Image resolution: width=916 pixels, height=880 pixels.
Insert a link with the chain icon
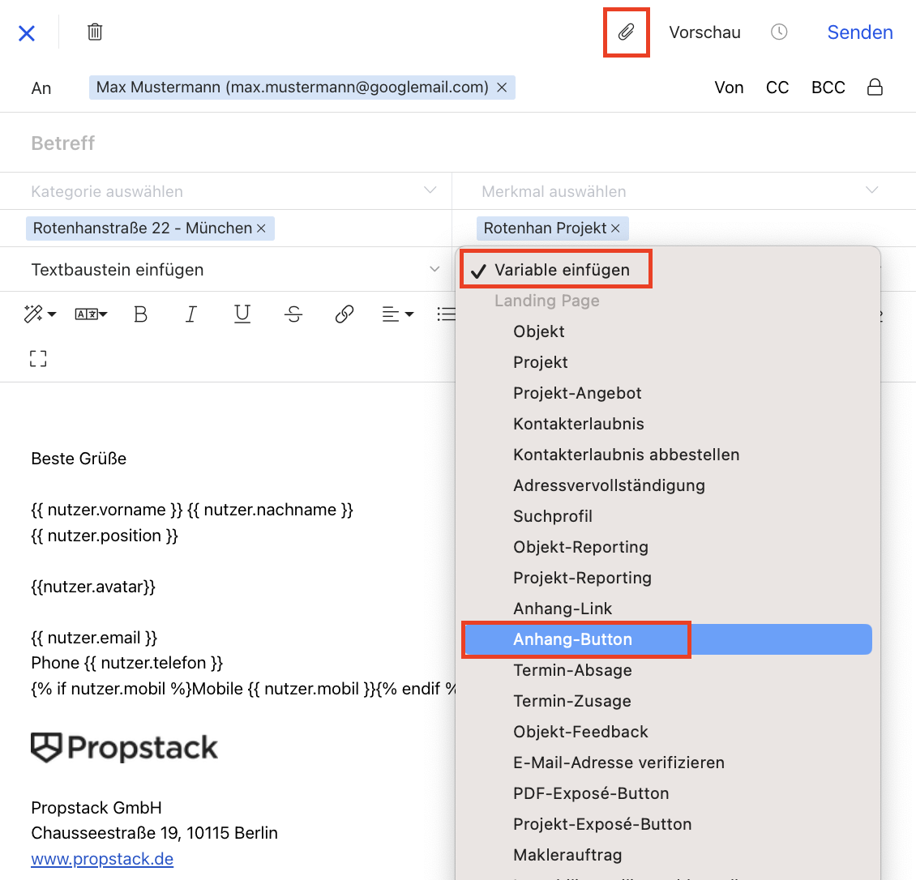pyautogui.click(x=345, y=314)
